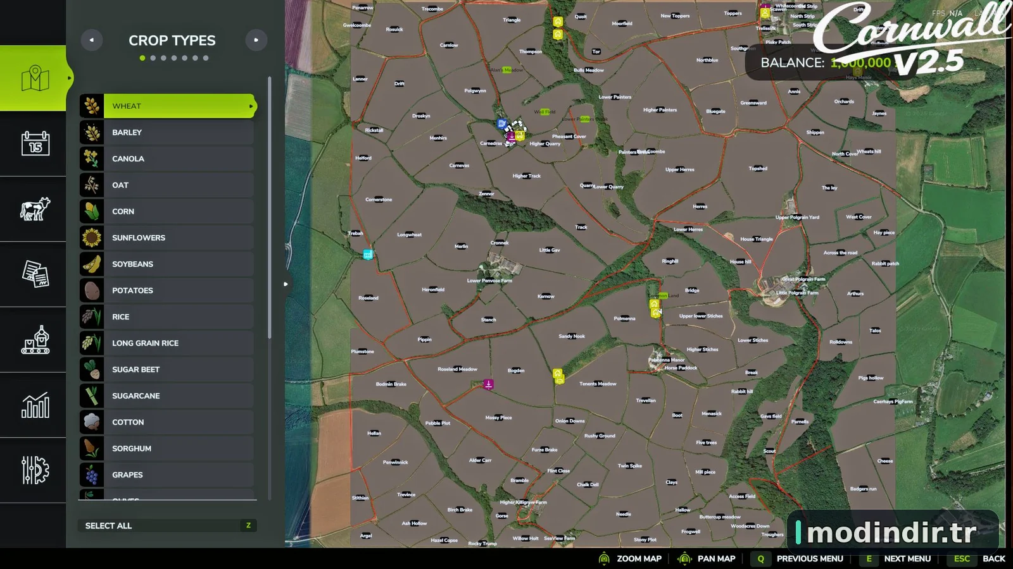Go to previous filter page with left arrow
Screen dimensions: 1013x569
pyautogui.click(x=92, y=40)
